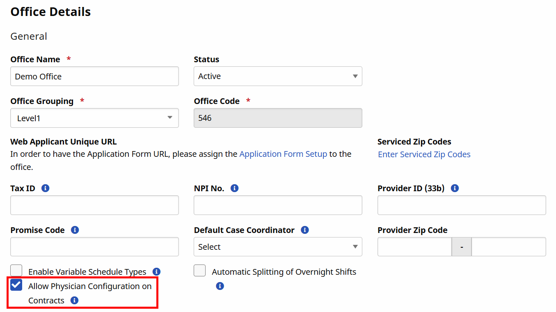Click the Automatic Splitting of Overnight Shifts info icon

point(220,286)
